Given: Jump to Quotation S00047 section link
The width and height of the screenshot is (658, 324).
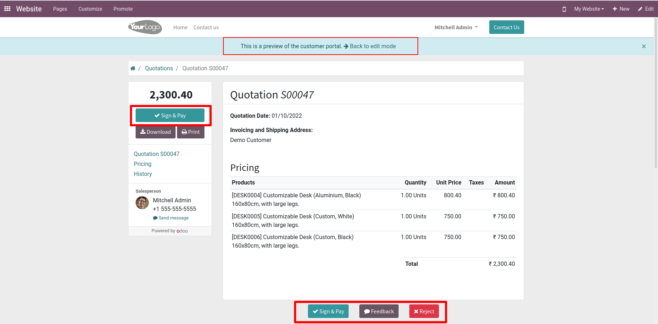Looking at the screenshot, I should click(x=157, y=154).
